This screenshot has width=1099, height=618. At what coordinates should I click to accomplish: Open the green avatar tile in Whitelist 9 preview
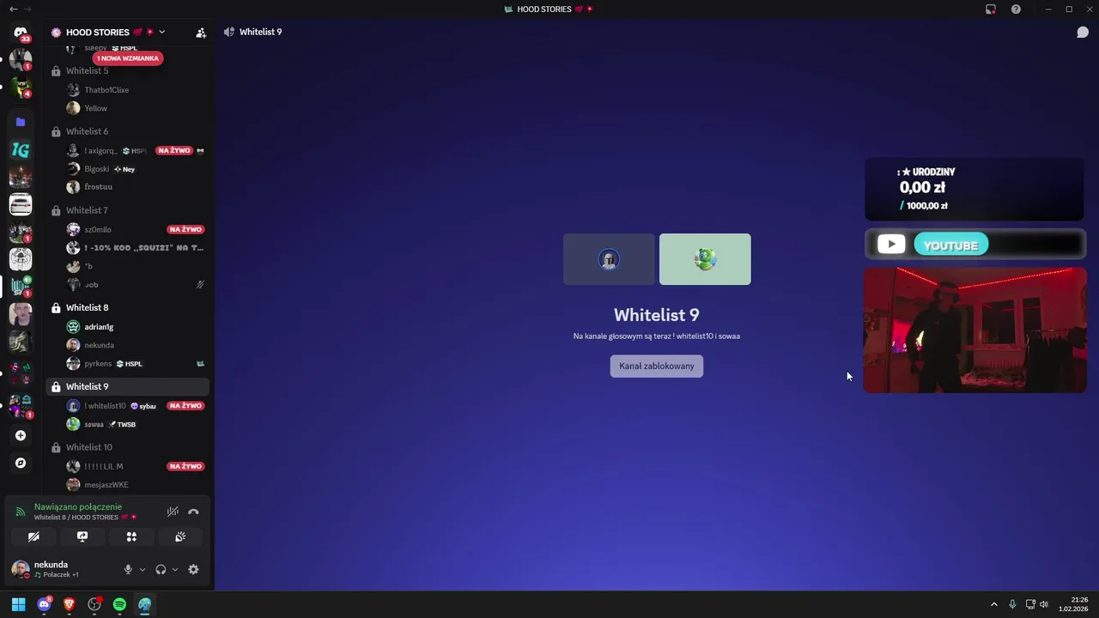(x=705, y=259)
